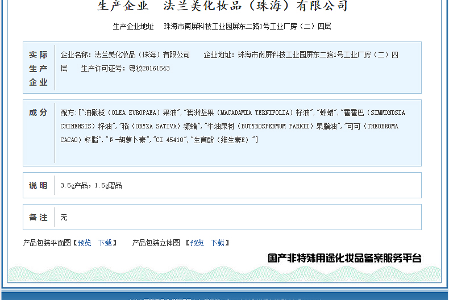Click the 无 remark value
Screen dimensions: 449x300
point(64,217)
